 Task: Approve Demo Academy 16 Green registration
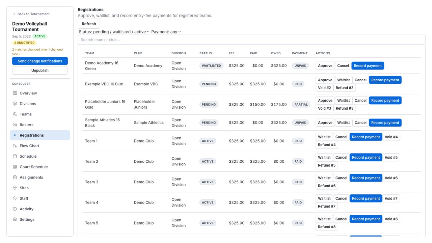point(325,66)
